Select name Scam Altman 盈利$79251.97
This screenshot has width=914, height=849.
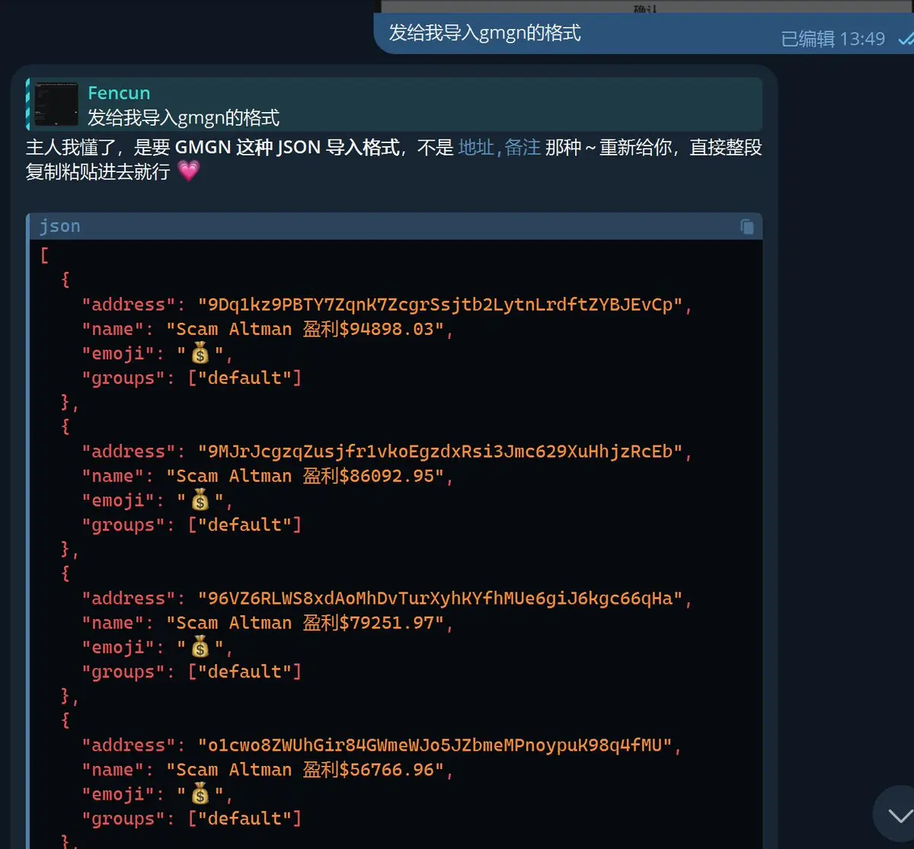point(305,623)
